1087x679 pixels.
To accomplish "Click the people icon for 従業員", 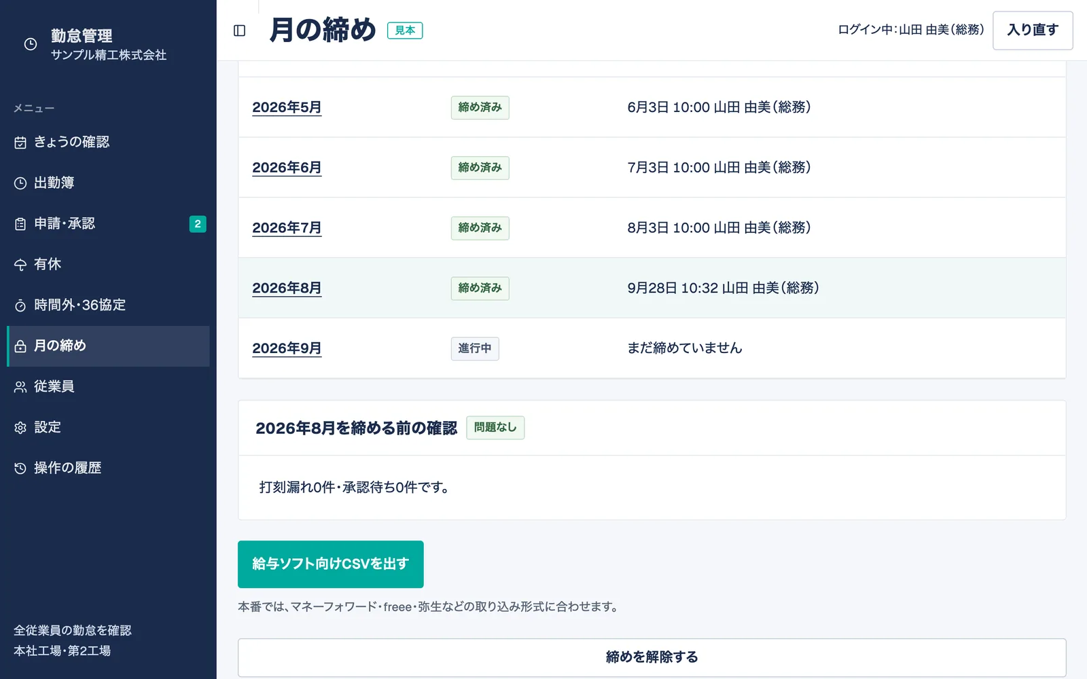I will [x=20, y=387].
